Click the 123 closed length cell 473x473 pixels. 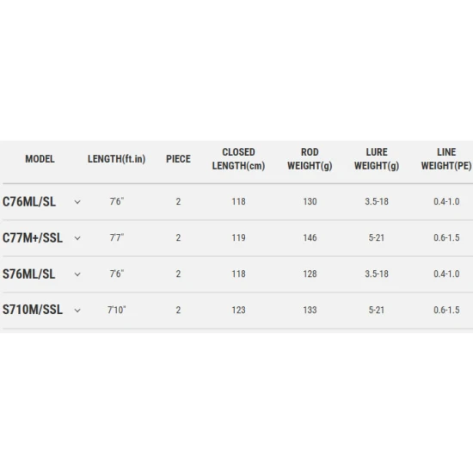(x=238, y=310)
